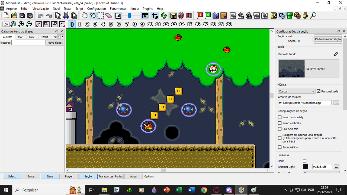This screenshot has height=195, width=347.
Task: Toggle grid snap icon
Action: pyautogui.click(x=155, y=16)
